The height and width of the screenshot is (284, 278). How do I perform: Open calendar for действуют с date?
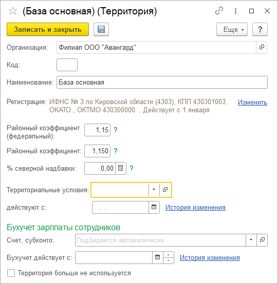coord(154,207)
